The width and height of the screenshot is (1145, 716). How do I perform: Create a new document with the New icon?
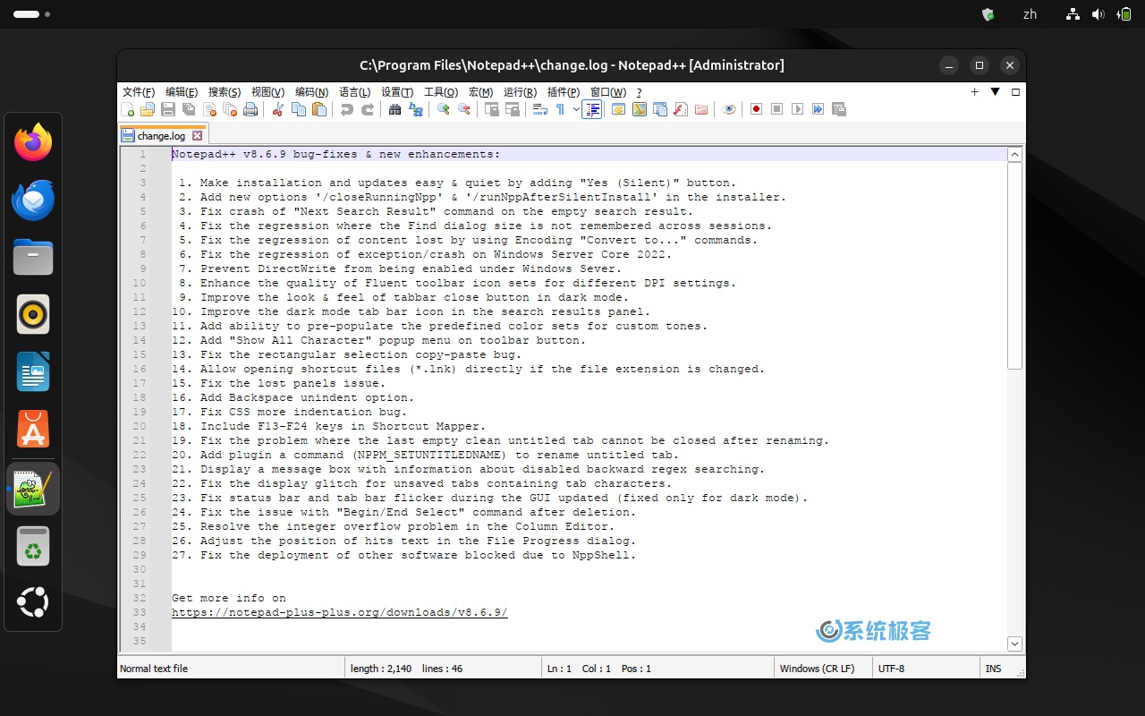coord(128,109)
